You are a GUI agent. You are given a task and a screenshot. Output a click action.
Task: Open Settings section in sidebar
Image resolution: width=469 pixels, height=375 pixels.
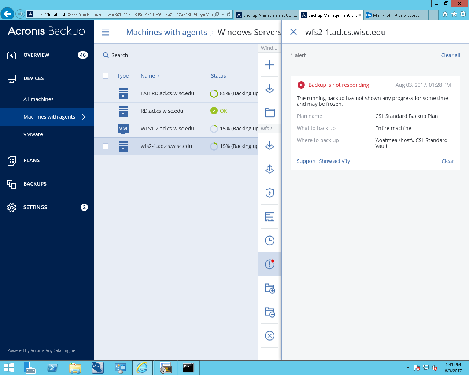[x=47, y=207]
